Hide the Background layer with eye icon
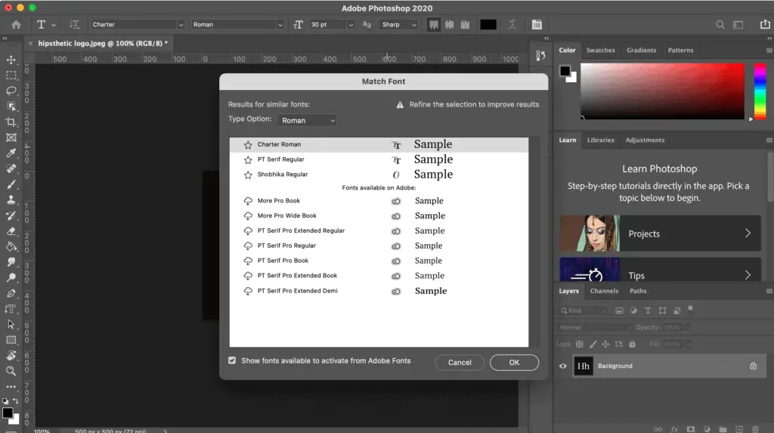 pyautogui.click(x=562, y=366)
